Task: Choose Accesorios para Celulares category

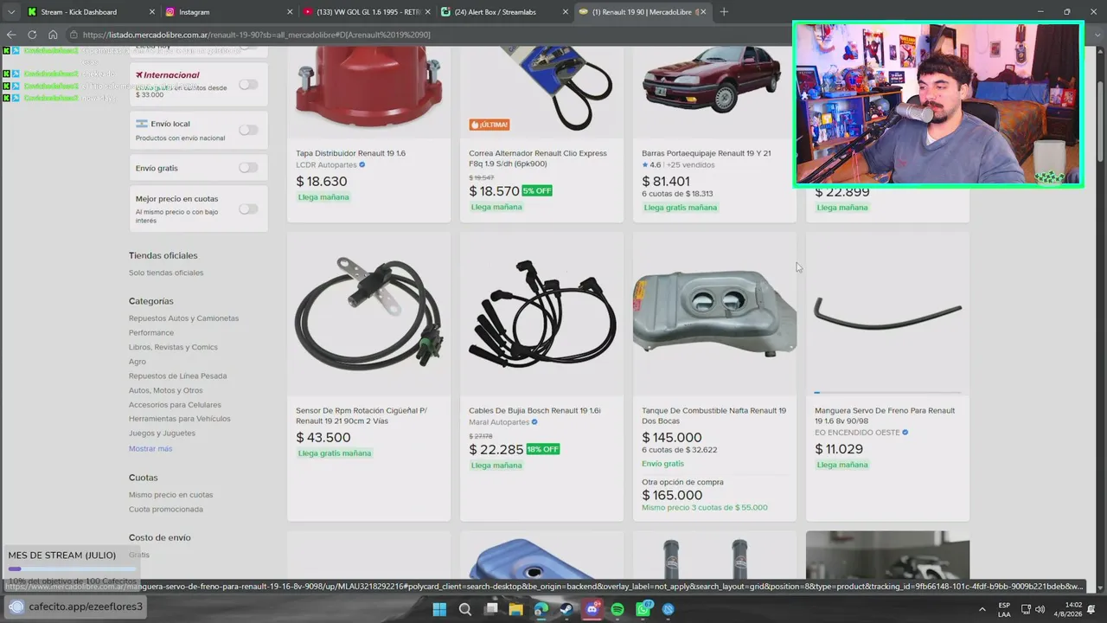Action: [175, 405]
